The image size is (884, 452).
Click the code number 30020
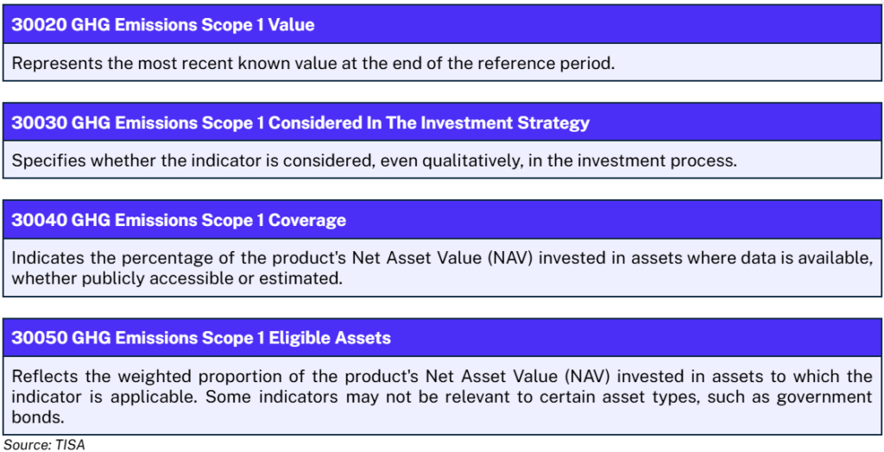pyautogui.click(x=36, y=25)
